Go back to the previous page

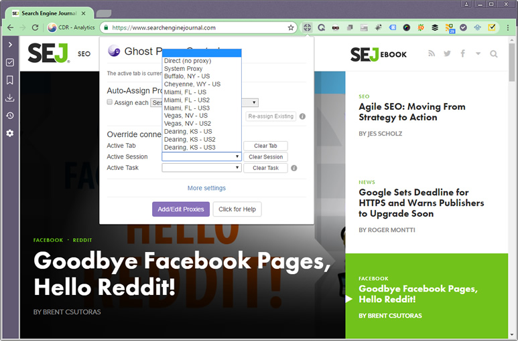pyautogui.click(x=11, y=27)
